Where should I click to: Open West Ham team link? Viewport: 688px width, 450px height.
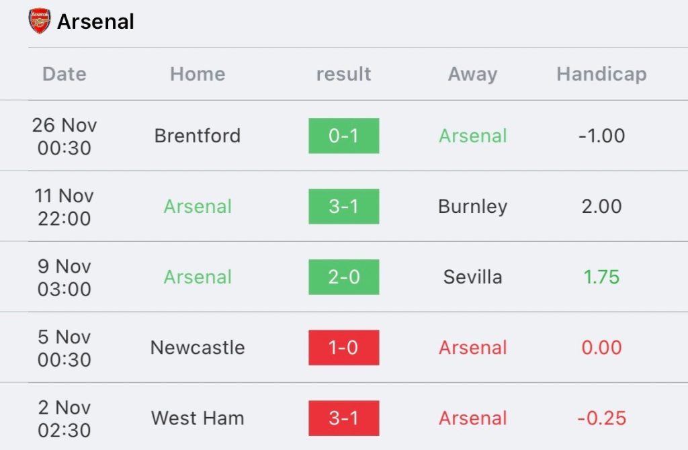[x=198, y=418]
